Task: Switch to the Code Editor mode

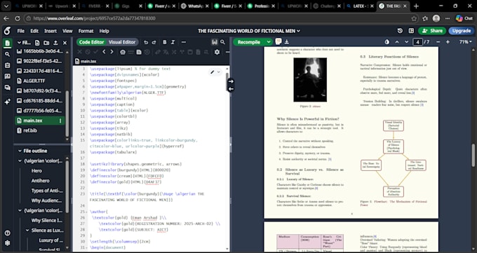Action: 92,42
